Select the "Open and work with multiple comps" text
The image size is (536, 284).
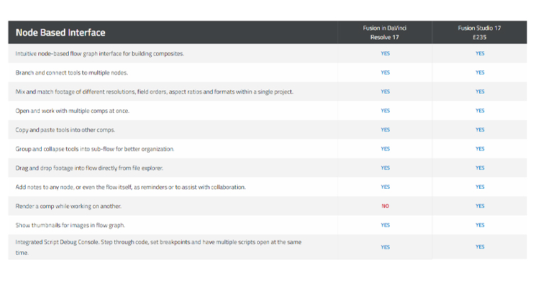click(x=72, y=111)
